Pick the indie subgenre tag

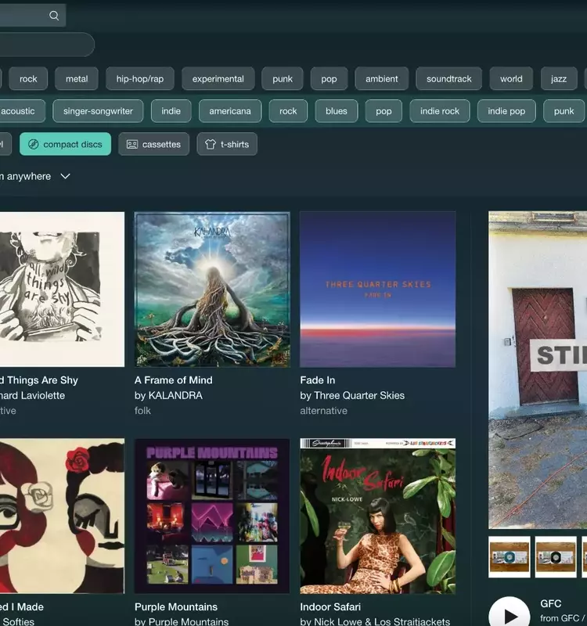(171, 111)
